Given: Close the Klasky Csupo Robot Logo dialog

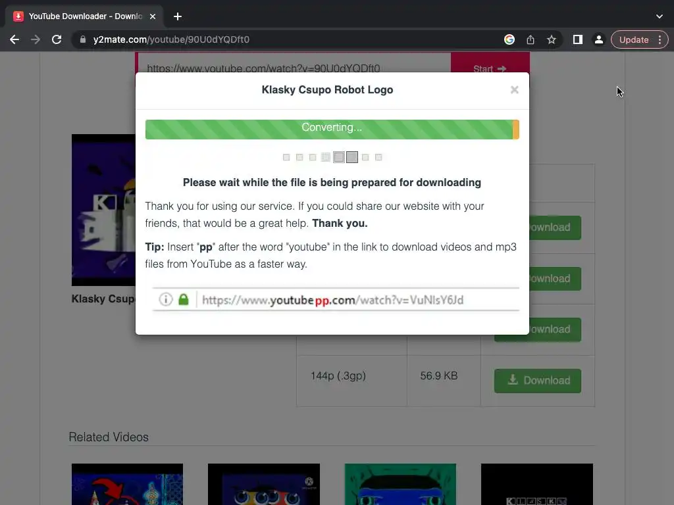Looking at the screenshot, I should click(x=514, y=89).
